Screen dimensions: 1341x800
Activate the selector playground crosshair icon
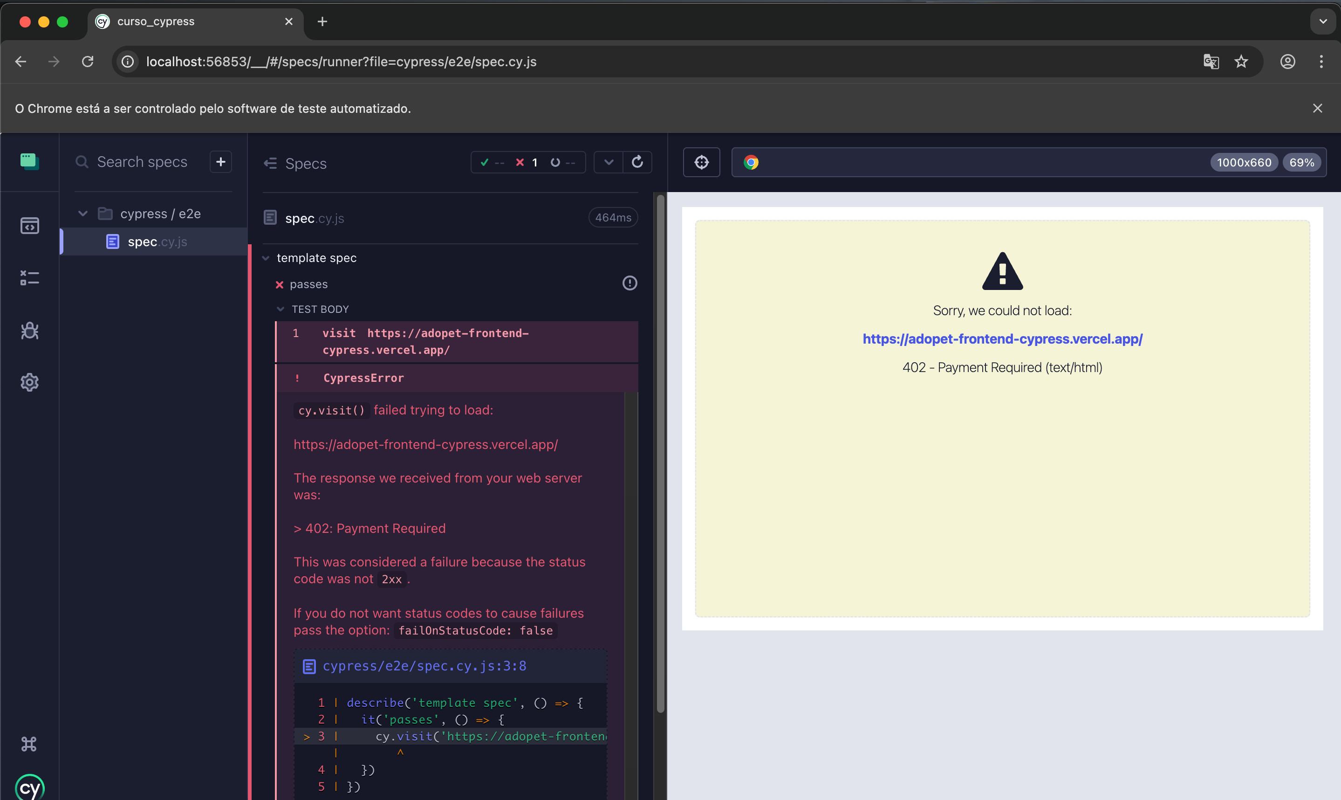pos(701,162)
